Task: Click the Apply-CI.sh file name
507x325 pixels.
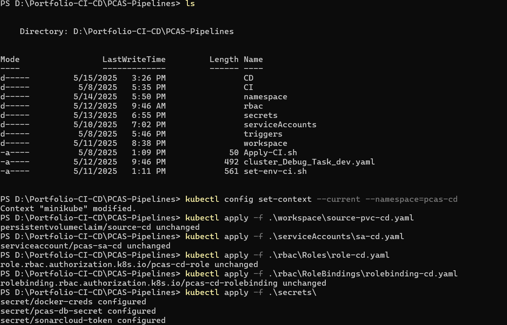Action: click(270, 152)
